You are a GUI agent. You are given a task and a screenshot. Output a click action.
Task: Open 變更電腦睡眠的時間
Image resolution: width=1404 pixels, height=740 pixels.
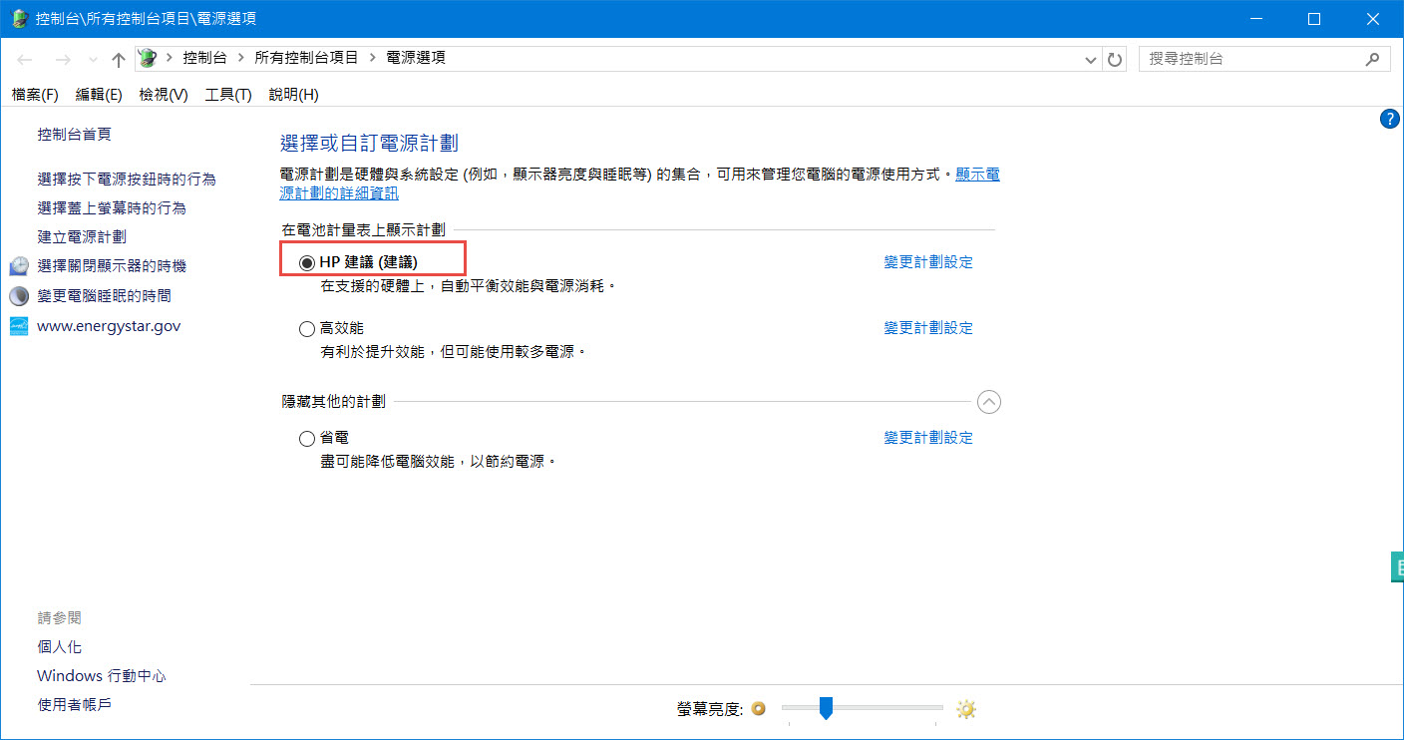click(x=104, y=296)
